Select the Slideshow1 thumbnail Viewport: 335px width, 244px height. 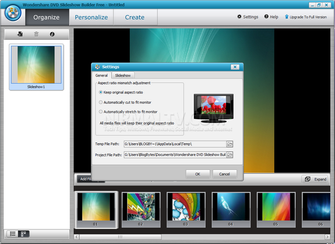pos(36,67)
